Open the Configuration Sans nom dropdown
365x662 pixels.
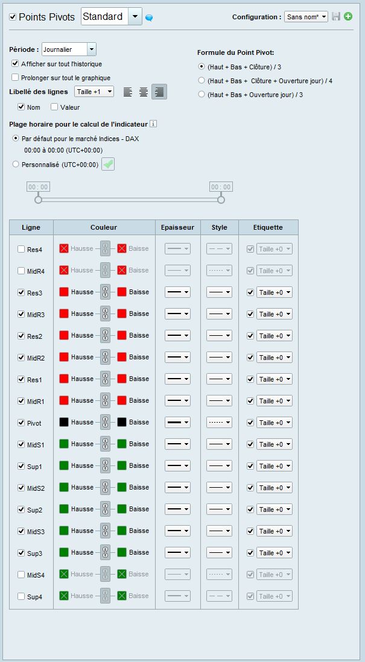tap(306, 17)
